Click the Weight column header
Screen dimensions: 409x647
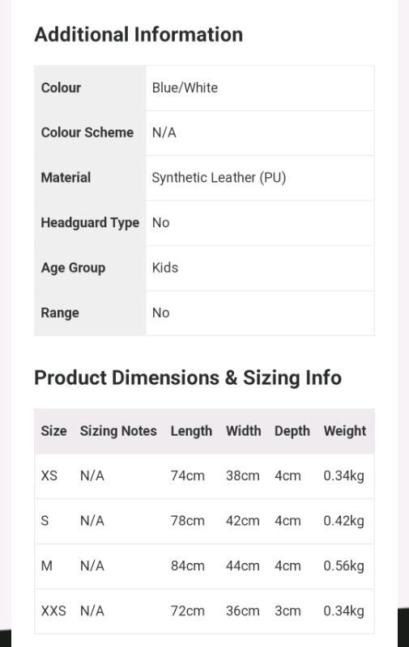pos(345,431)
